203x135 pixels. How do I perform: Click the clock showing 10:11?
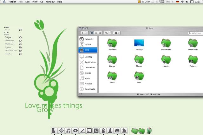tap(197, 2)
